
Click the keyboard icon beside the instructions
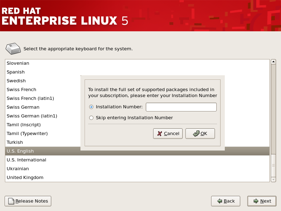tap(13, 49)
